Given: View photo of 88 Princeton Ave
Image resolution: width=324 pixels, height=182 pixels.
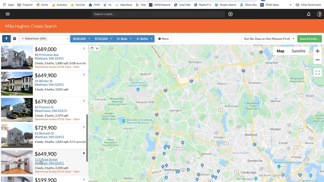Looking at the screenshot, I should click(17, 57).
